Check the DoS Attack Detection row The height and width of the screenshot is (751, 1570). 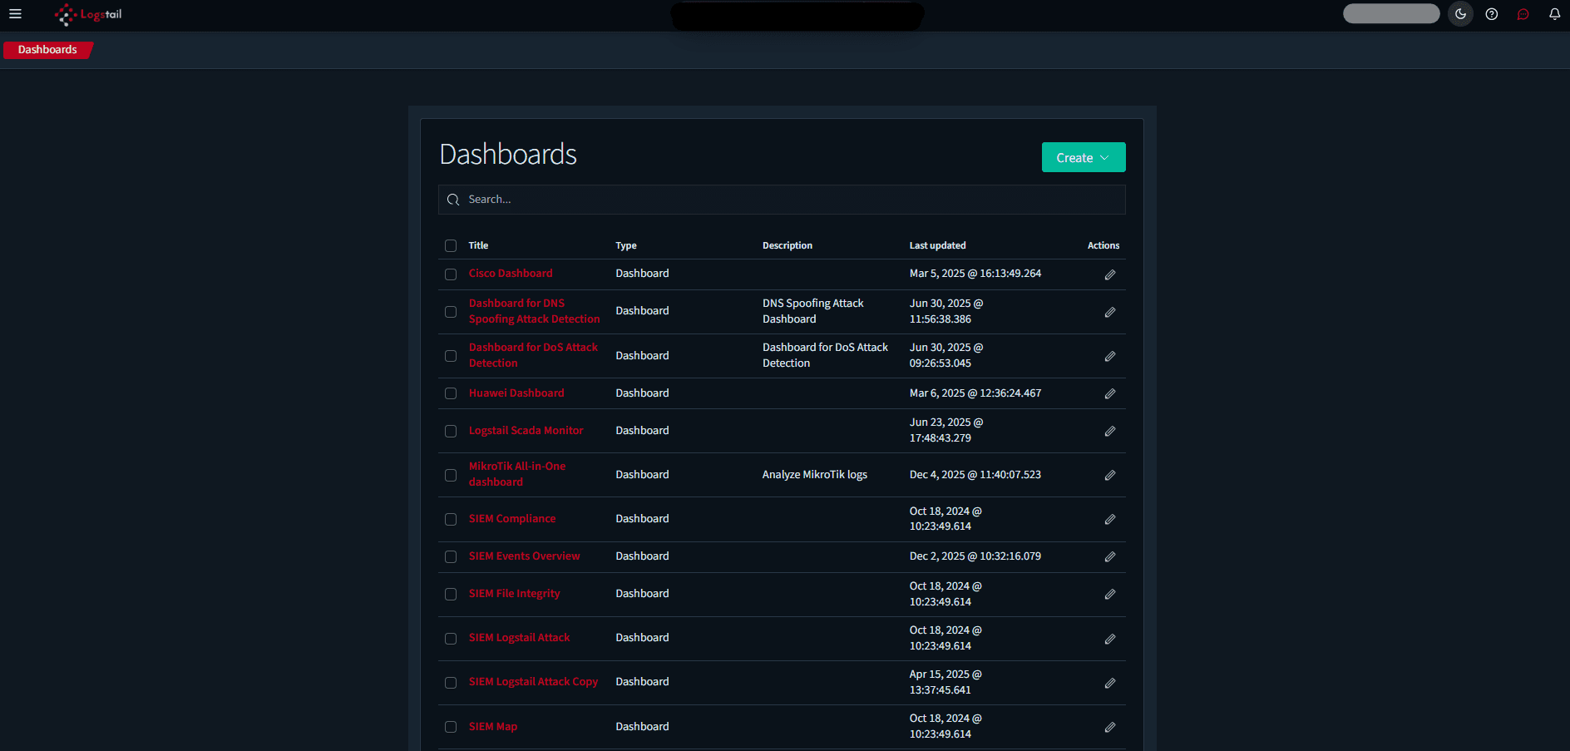click(451, 356)
